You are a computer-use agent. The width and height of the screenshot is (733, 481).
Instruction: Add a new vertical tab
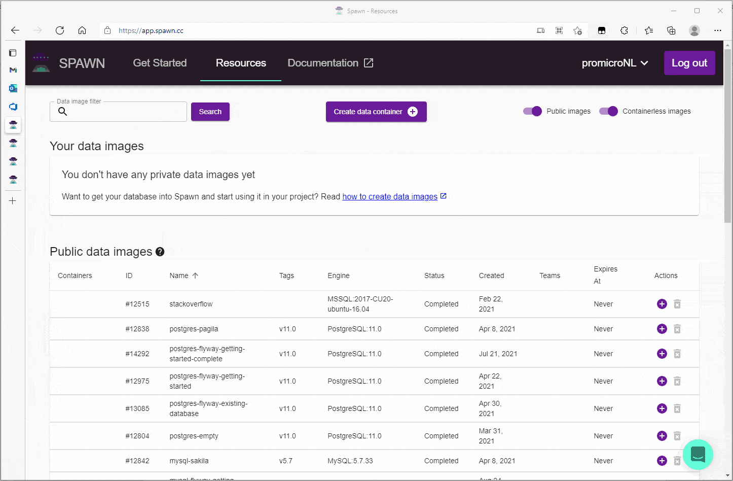coord(13,201)
